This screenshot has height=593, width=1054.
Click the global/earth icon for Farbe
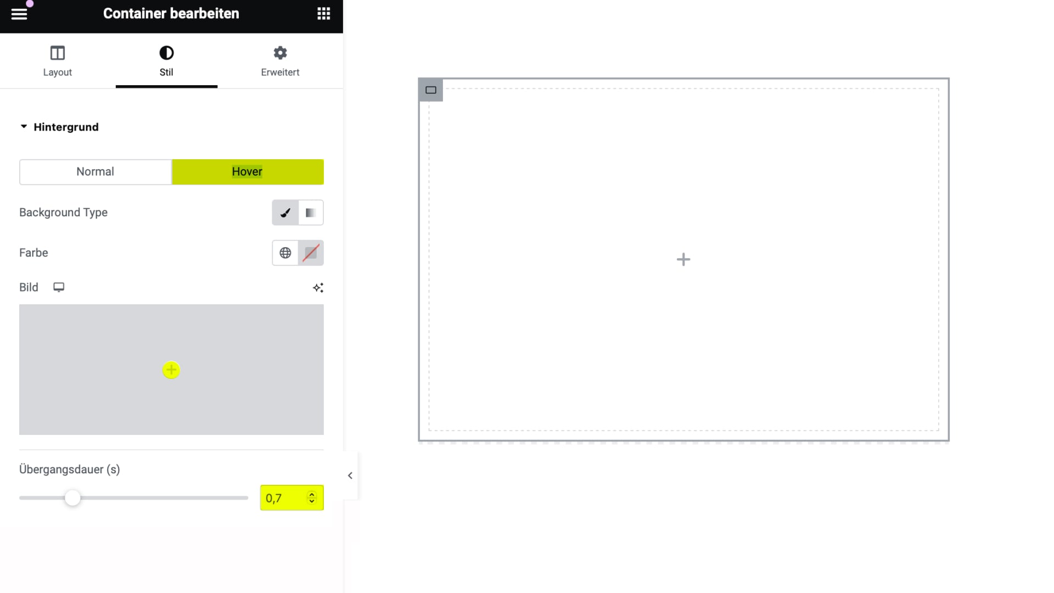[x=285, y=253]
